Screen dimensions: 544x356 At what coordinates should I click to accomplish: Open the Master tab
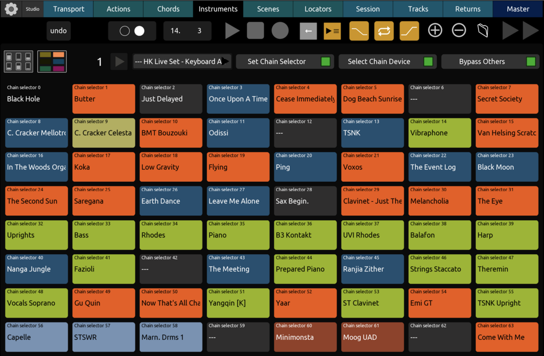coord(518,9)
